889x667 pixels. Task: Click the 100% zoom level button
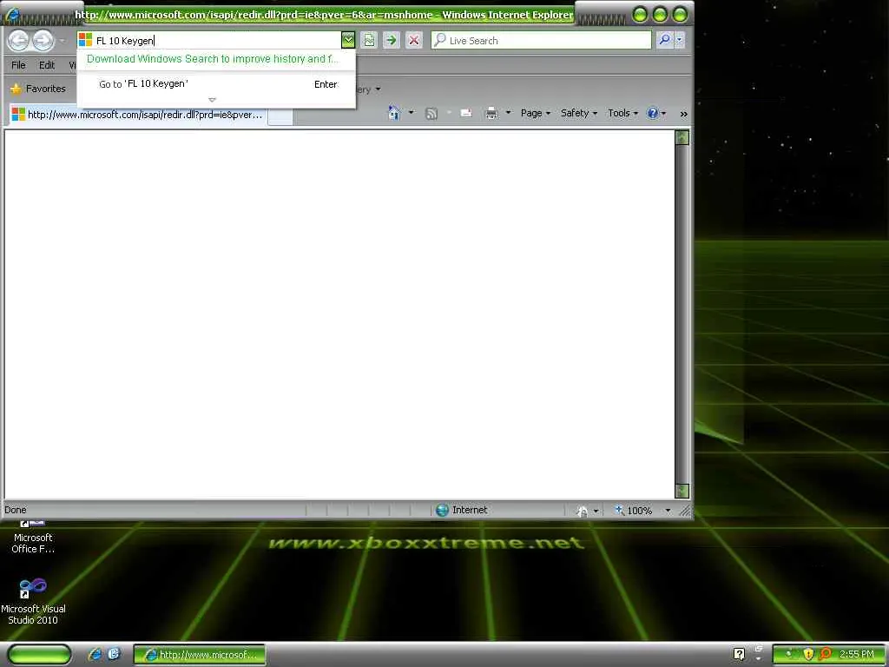pyautogui.click(x=634, y=511)
